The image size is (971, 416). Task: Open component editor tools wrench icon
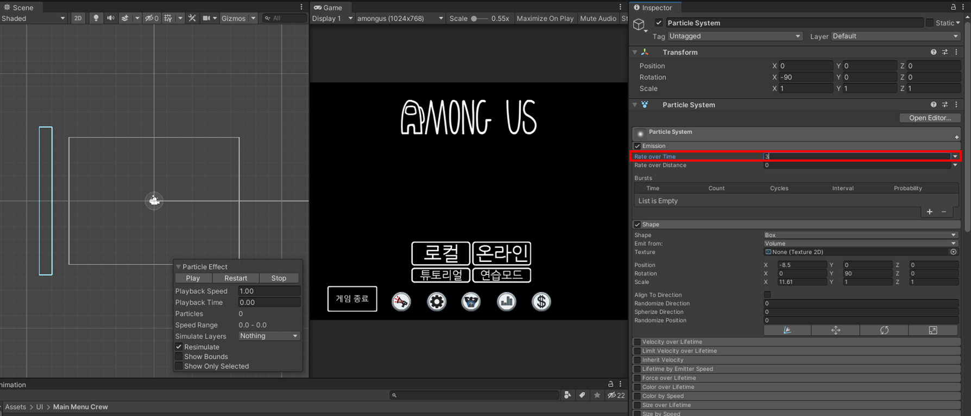(192, 18)
